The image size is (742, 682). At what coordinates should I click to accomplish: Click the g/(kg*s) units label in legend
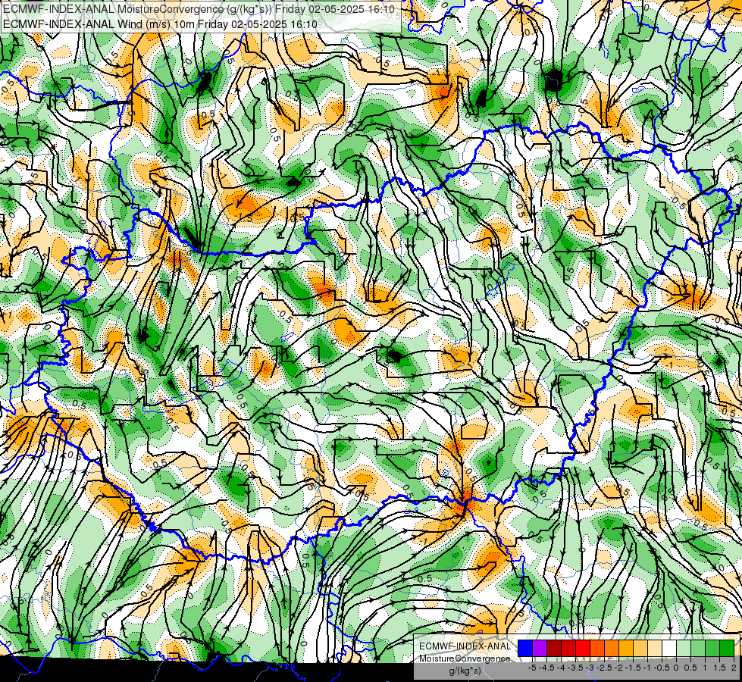coord(465,671)
